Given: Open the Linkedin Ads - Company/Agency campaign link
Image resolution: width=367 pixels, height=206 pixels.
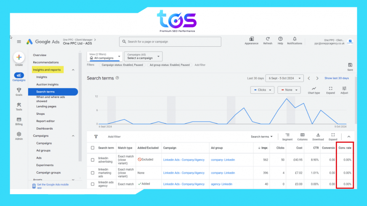Looking at the screenshot, I should [183, 160].
